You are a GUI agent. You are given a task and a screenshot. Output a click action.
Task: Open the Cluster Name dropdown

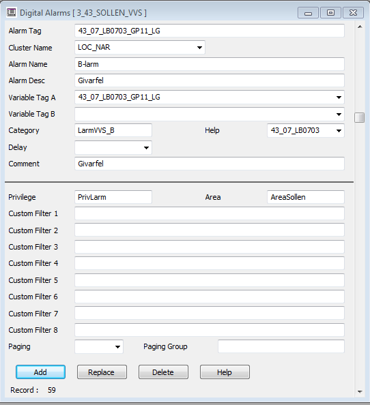199,48
